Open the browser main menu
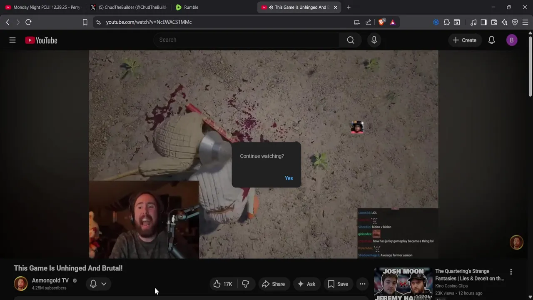 [526, 22]
